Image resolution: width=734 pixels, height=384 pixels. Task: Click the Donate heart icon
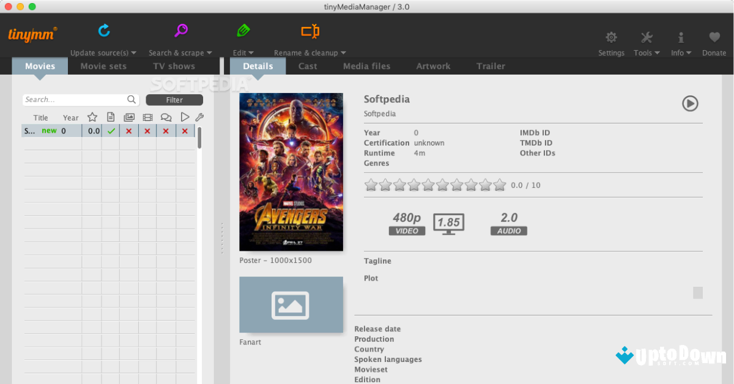[714, 37]
